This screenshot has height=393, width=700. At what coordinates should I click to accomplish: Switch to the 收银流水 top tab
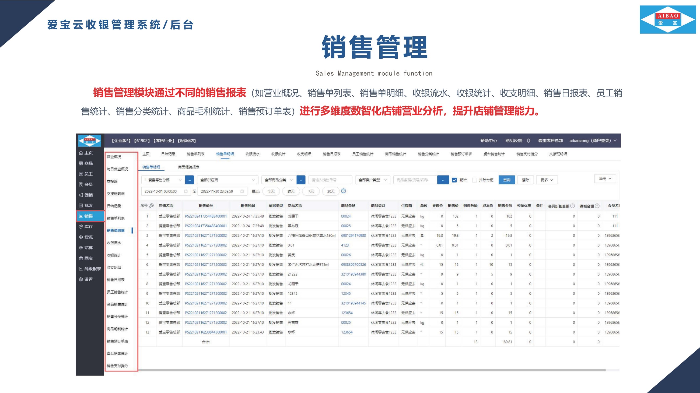pos(253,154)
